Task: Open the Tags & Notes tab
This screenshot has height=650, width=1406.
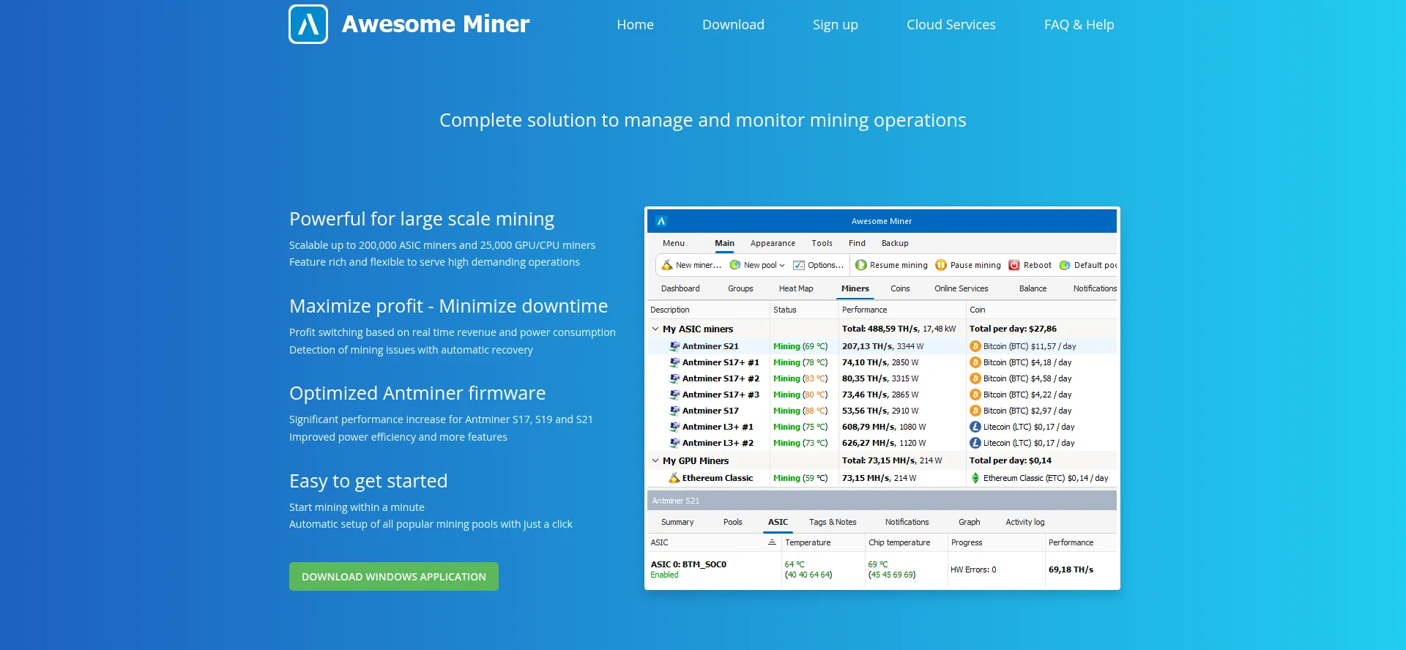Action: 833,522
